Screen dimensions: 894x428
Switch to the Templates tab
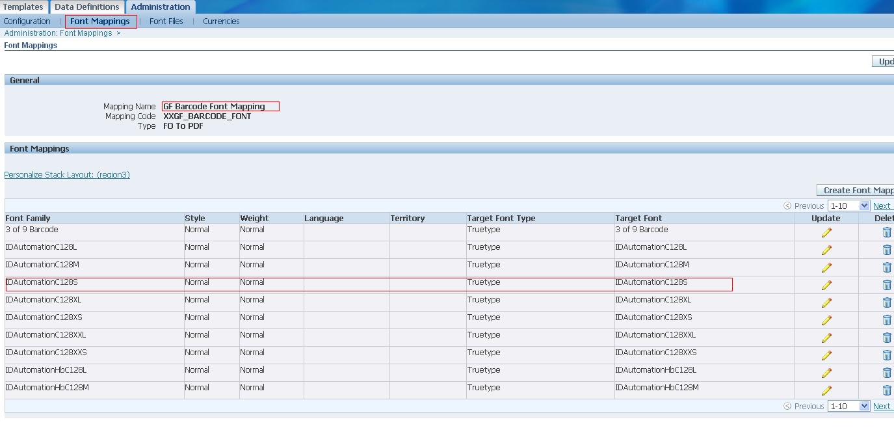23,7
